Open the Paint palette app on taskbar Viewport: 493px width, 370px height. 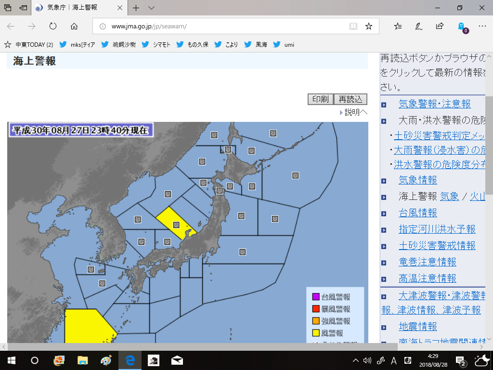click(x=106, y=360)
